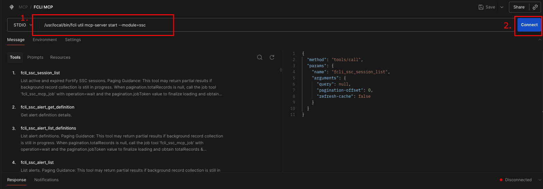Copy the request link via link icon
The width and height of the screenshot is (543, 189).
(535, 7)
